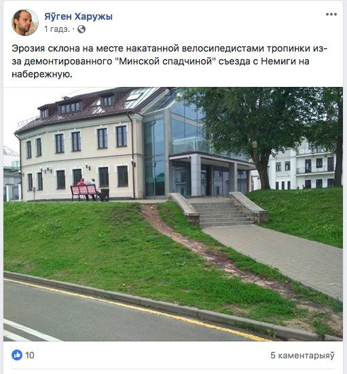Screen dimensions: 347x374
Task: Show who reacted via the count 10
Action: click(x=30, y=356)
